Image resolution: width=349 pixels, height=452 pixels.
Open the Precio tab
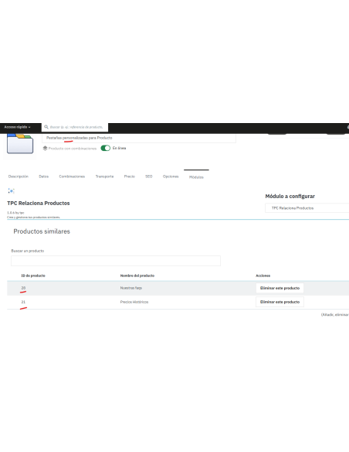[x=130, y=176]
